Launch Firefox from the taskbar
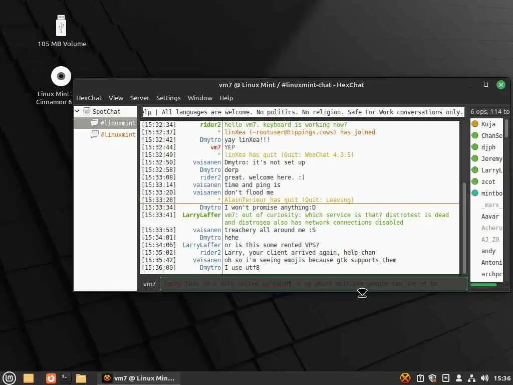 (51, 378)
